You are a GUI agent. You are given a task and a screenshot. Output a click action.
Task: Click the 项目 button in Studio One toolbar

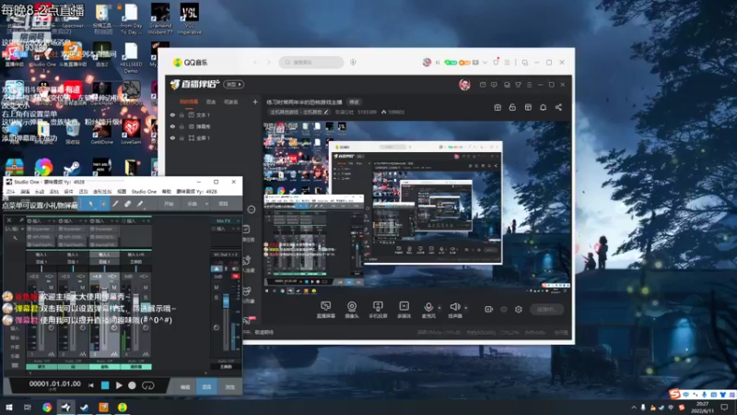[223, 204]
